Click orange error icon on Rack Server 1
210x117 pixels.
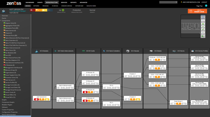pyautogui.click(x=178, y=103)
